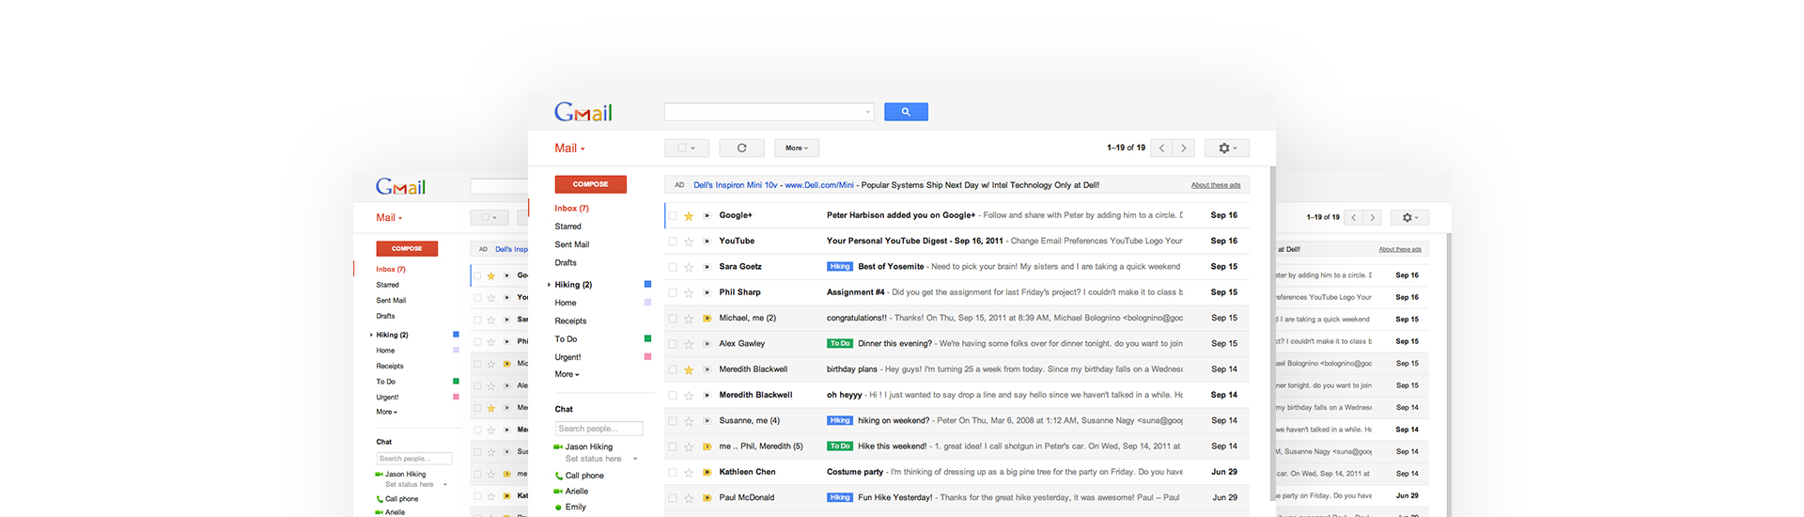Click the video camera icon beside Arielle
The image size is (1804, 517).
coord(558,492)
